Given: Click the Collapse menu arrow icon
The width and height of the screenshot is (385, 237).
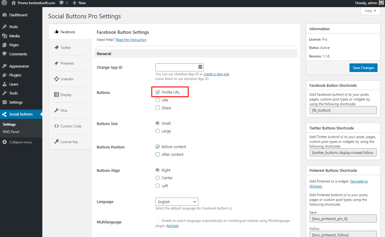Looking at the screenshot, I should pos(4,142).
